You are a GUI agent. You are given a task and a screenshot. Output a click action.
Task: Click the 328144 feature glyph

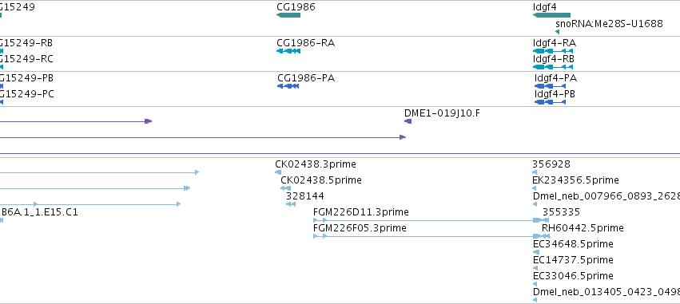click(x=291, y=204)
